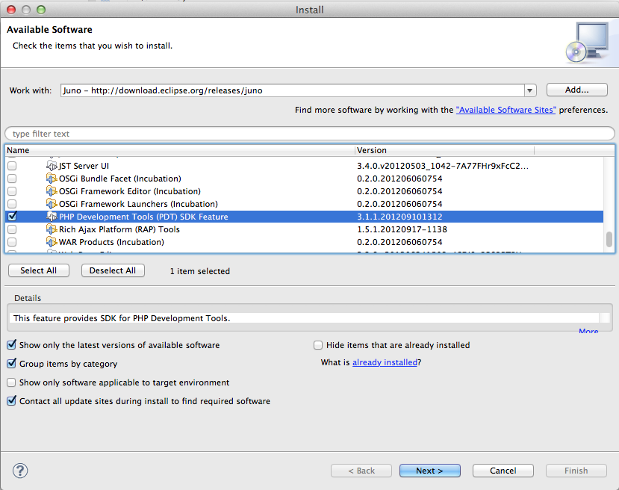This screenshot has width=619, height=490.
Task: Uncheck the PHP Development Tools SDK checkbox
Action: click(12, 217)
